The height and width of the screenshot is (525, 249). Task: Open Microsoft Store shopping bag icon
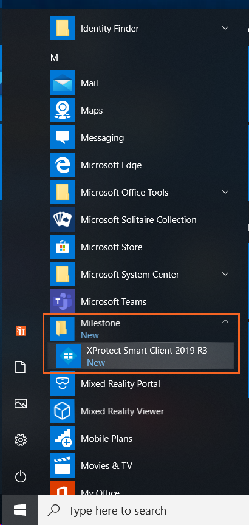click(x=62, y=247)
